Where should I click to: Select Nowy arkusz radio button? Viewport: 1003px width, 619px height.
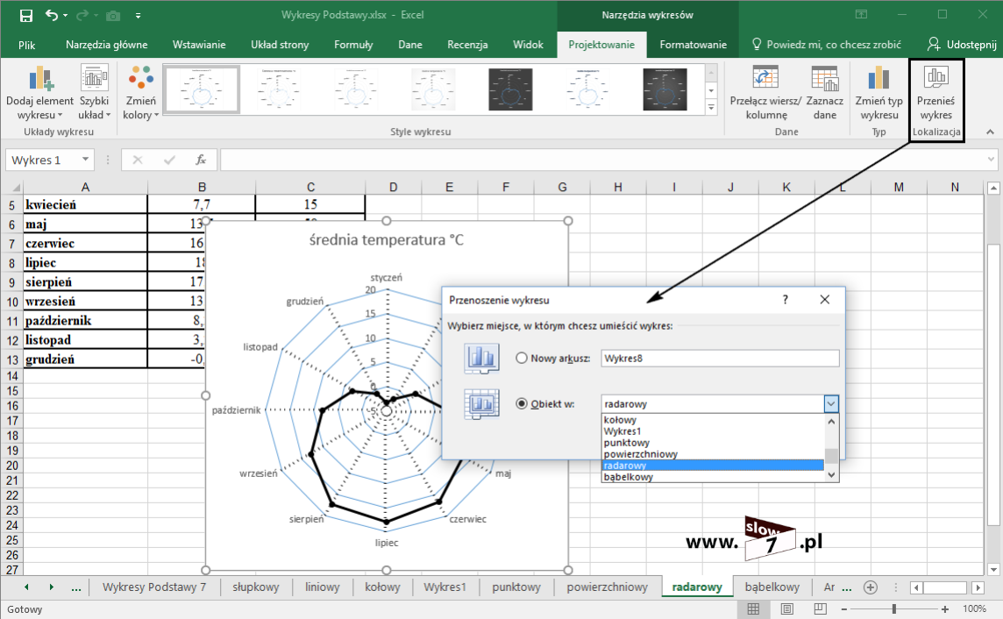point(522,359)
